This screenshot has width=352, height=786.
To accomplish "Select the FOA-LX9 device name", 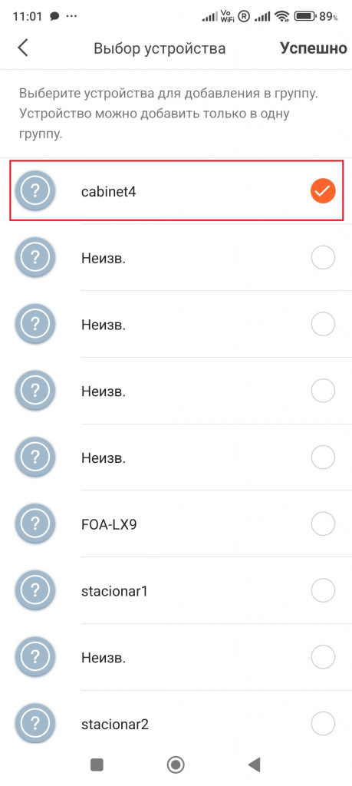I will point(109,525).
